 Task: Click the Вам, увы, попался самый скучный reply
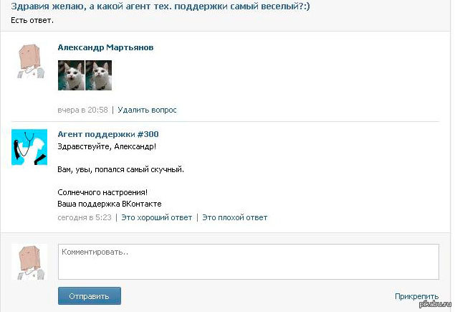tap(120, 169)
